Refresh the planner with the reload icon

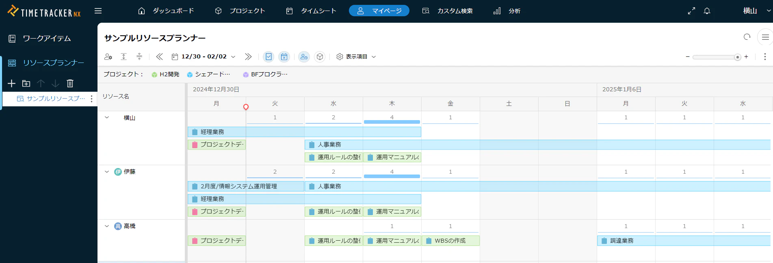(x=747, y=37)
